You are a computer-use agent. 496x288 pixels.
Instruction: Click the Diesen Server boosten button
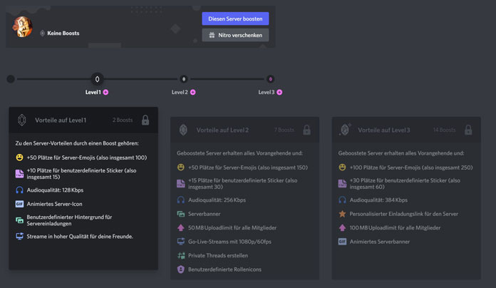click(235, 19)
